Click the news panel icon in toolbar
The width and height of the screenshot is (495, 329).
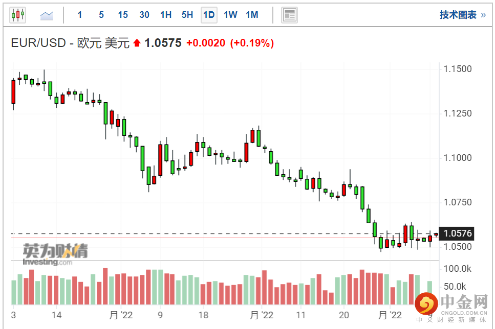tap(289, 15)
